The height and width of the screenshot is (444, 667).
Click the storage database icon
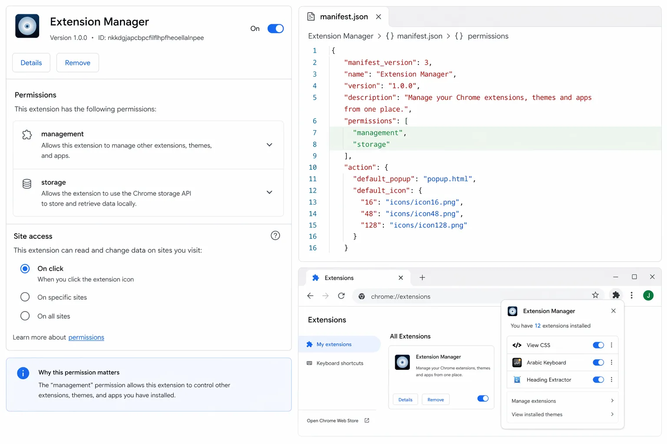[x=27, y=184]
